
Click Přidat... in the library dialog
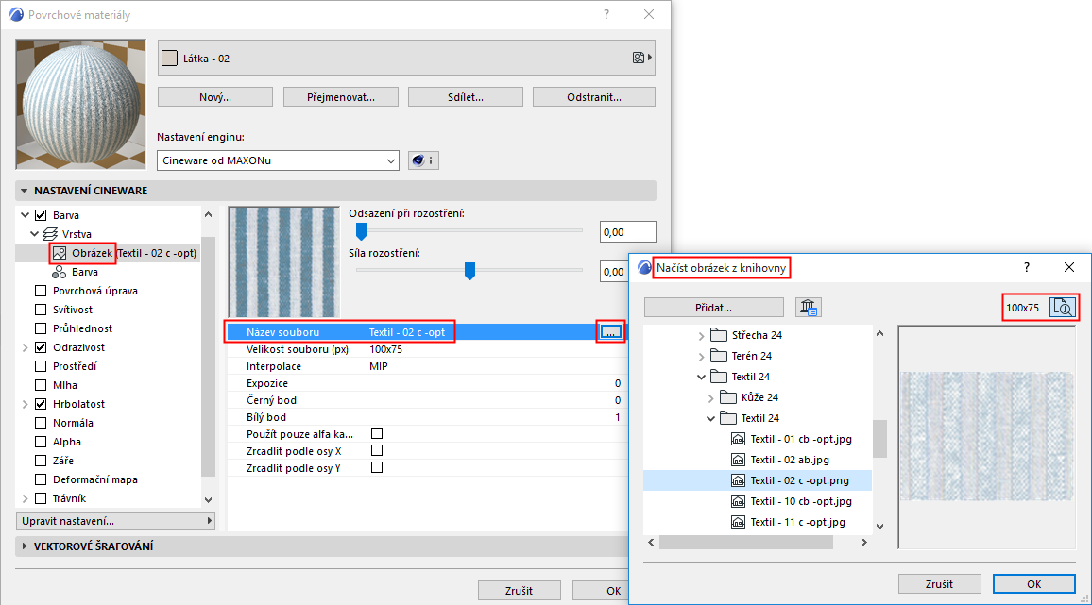pyautogui.click(x=714, y=307)
